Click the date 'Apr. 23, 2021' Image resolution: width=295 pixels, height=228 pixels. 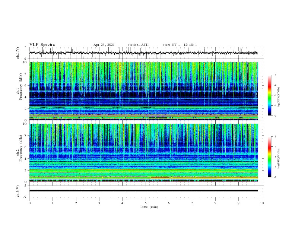point(104,45)
